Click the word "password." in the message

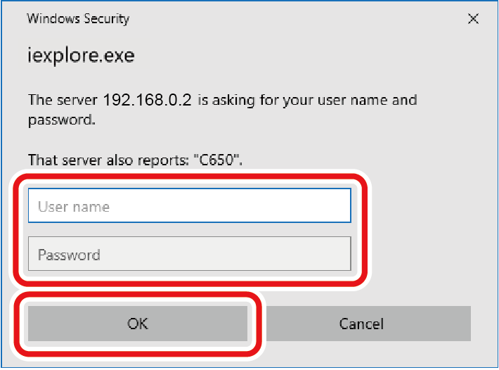pyautogui.click(x=62, y=120)
